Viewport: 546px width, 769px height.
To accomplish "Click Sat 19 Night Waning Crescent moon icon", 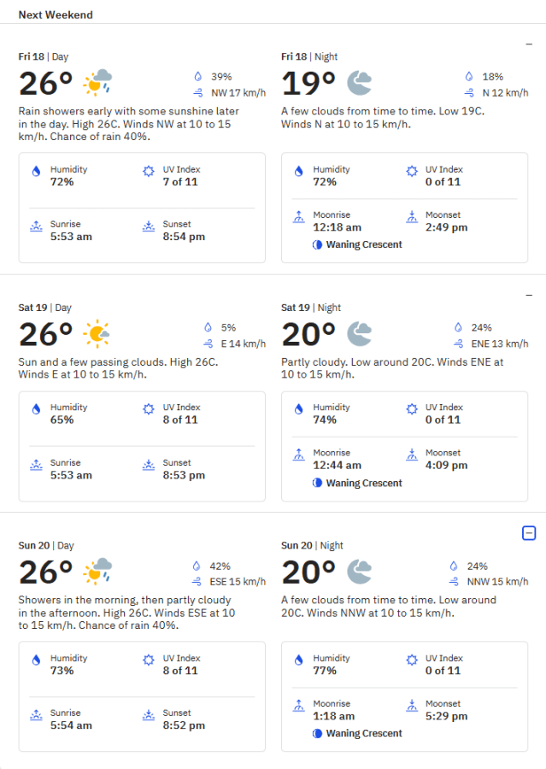I will coord(317,483).
